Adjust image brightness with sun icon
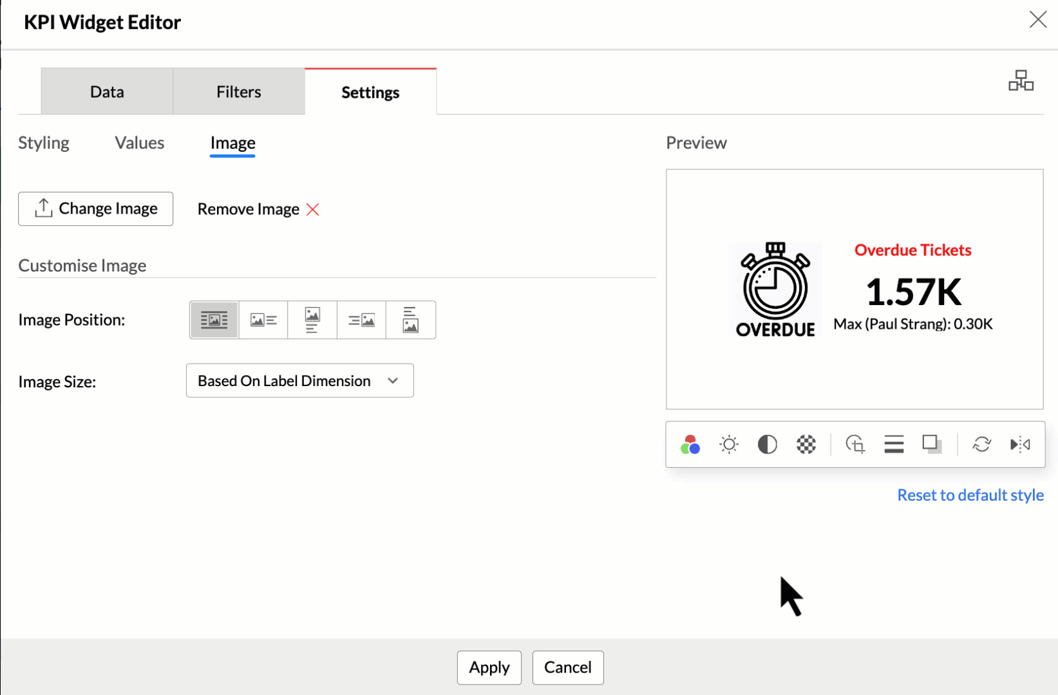Image resolution: width=1058 pixels, height=695 pixels. click(729, 444)
